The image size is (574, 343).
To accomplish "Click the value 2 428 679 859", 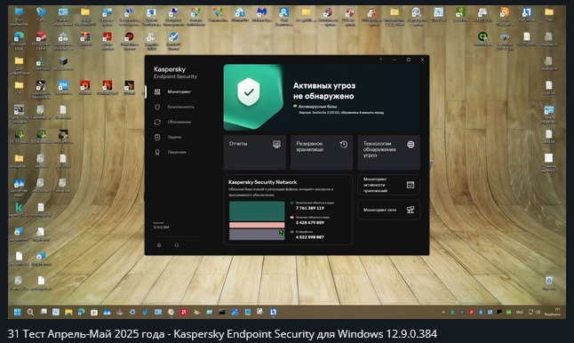I will pyautogui.click(x=310, y=222).
